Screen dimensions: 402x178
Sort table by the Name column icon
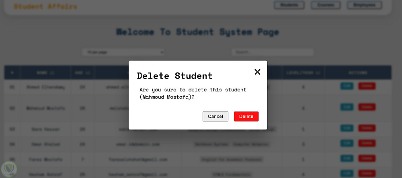coord(52,73)
